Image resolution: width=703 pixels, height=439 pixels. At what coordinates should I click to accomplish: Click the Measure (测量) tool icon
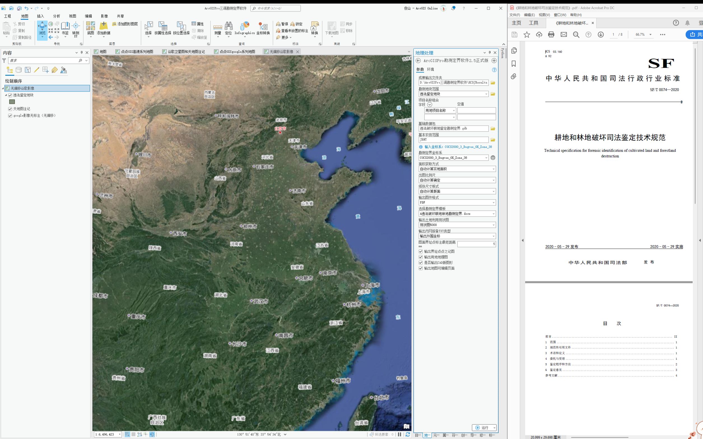click(217, 27)
